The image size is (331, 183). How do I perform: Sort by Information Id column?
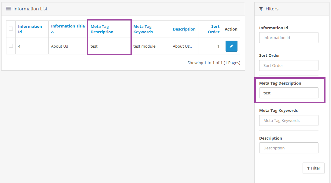click(x=30, y=29)
